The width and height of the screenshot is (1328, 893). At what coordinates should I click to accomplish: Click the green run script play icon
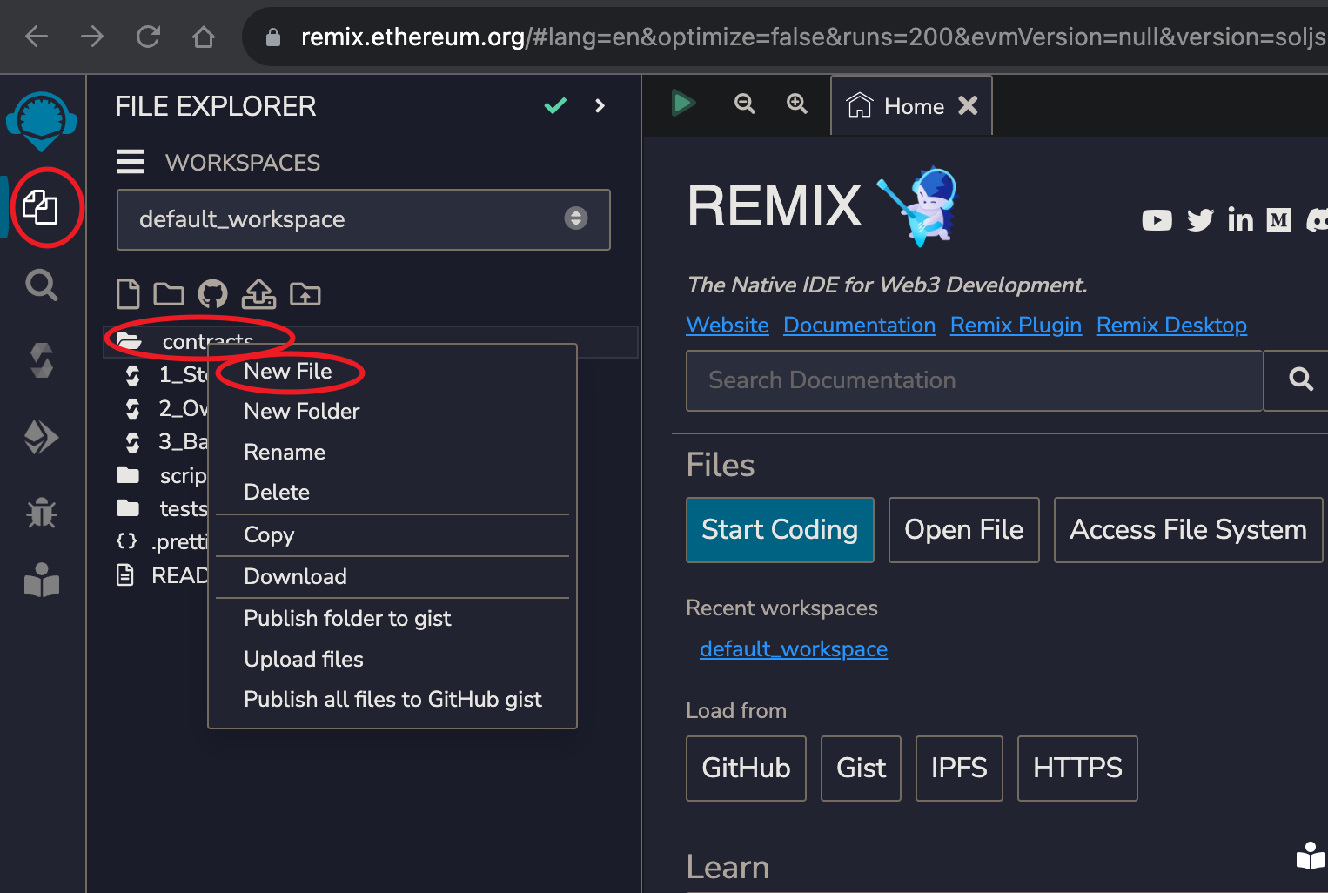(683, 104)
